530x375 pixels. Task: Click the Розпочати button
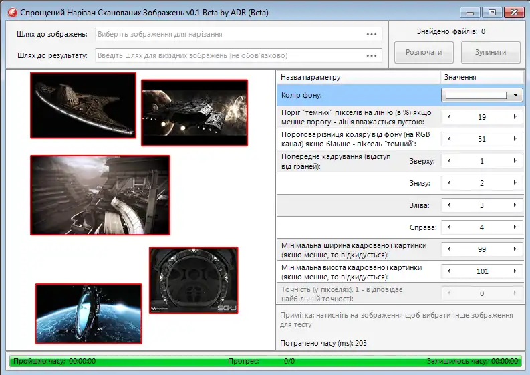[424, 52]
